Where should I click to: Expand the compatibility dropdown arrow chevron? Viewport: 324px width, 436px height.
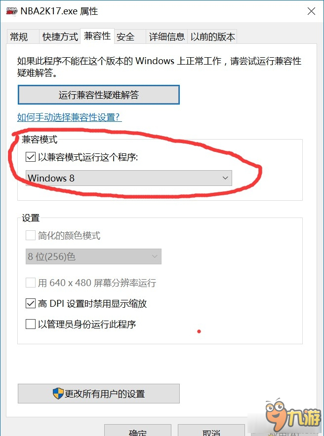tap(225, 178)
